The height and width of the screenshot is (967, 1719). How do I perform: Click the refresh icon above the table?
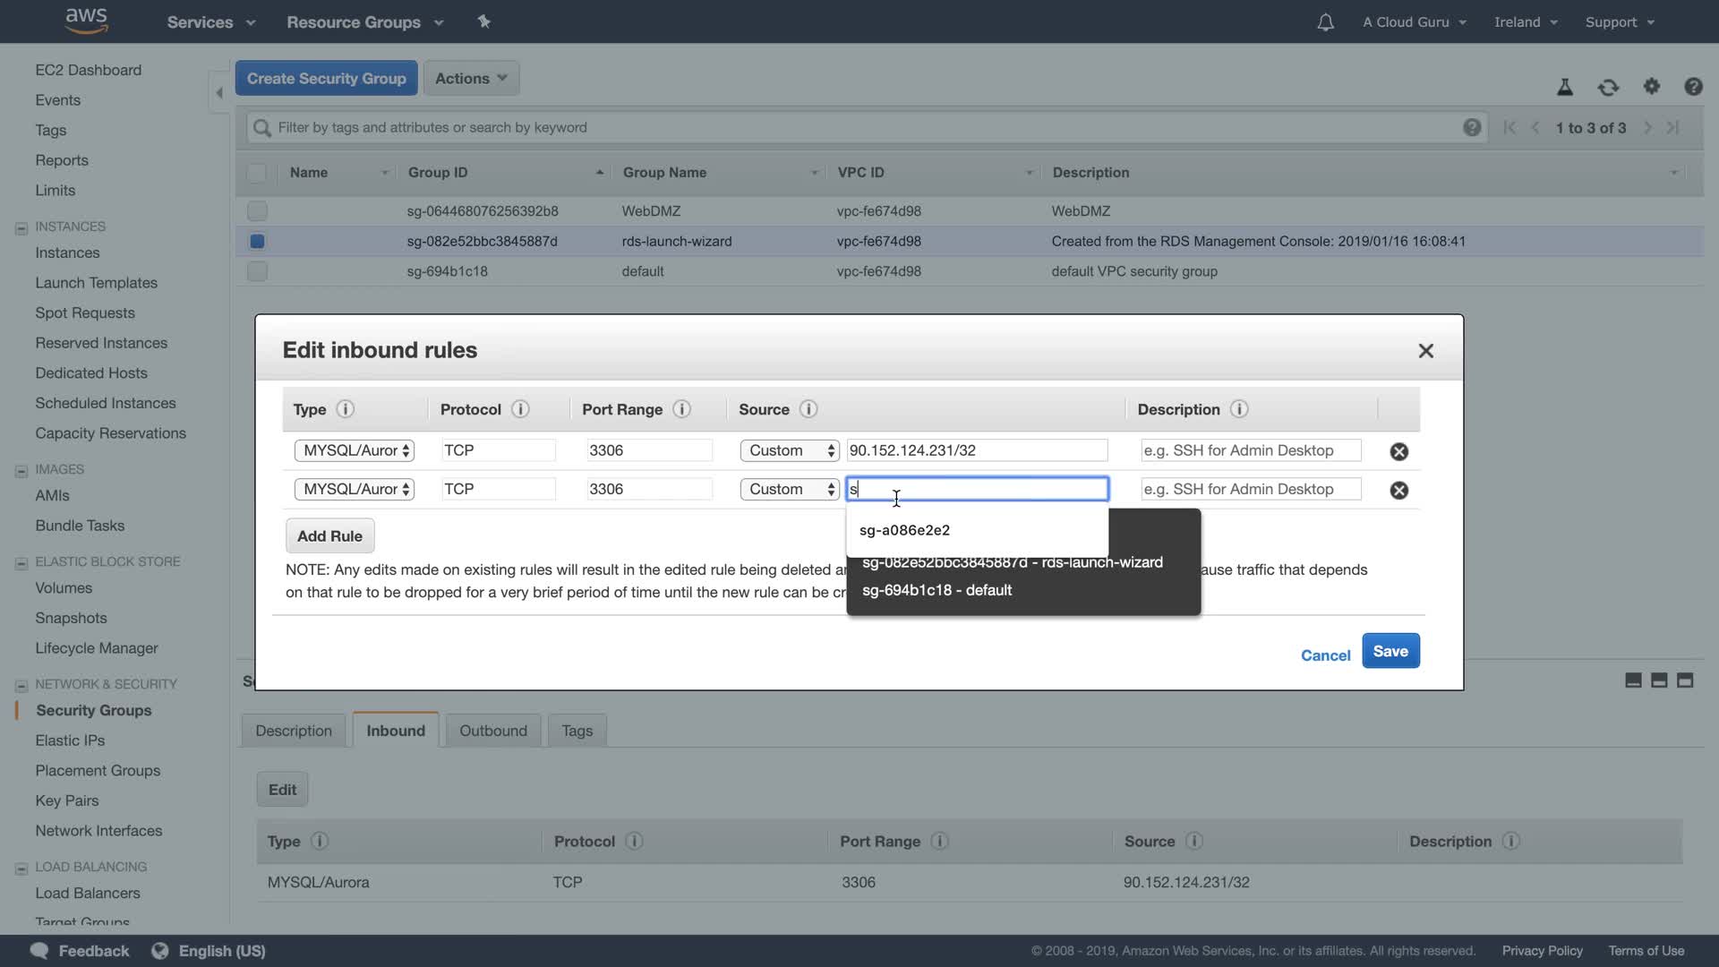[1608, 87]
